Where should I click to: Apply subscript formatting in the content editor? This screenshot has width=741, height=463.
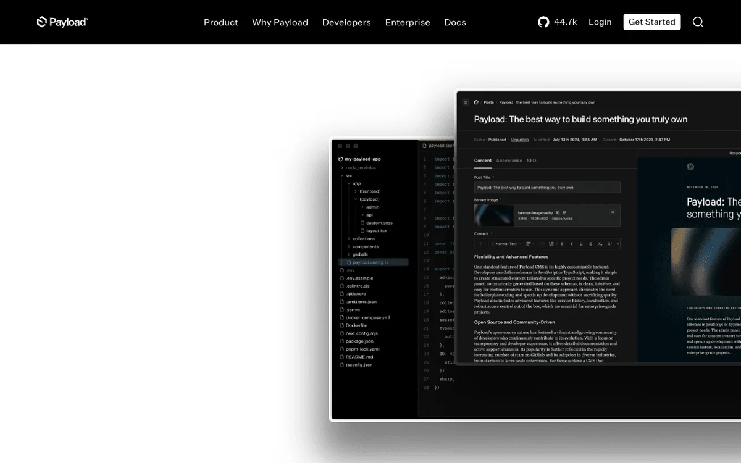(x=600, y=244)
